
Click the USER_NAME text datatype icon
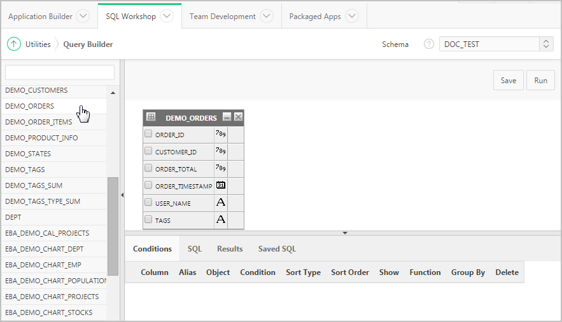tap(221, 203)
